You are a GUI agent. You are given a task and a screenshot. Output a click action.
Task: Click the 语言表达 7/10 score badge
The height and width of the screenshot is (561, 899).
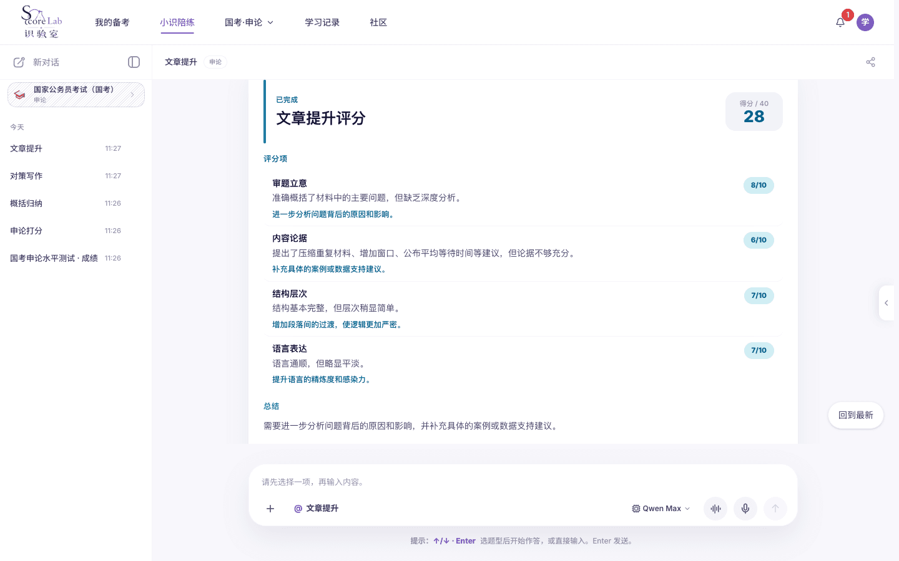[x=759, y=350]
